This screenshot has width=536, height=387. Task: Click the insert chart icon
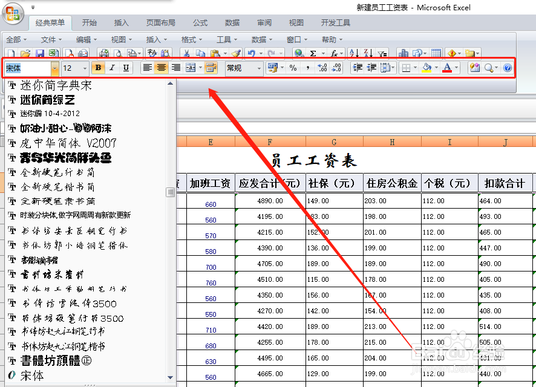(x=404, y=53)
